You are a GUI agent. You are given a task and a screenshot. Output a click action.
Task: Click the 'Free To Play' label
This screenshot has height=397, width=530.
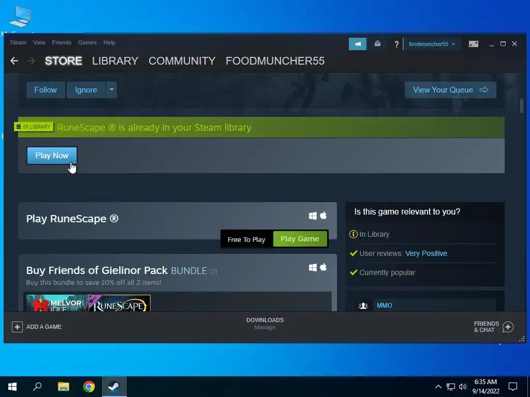click(246, 239)
